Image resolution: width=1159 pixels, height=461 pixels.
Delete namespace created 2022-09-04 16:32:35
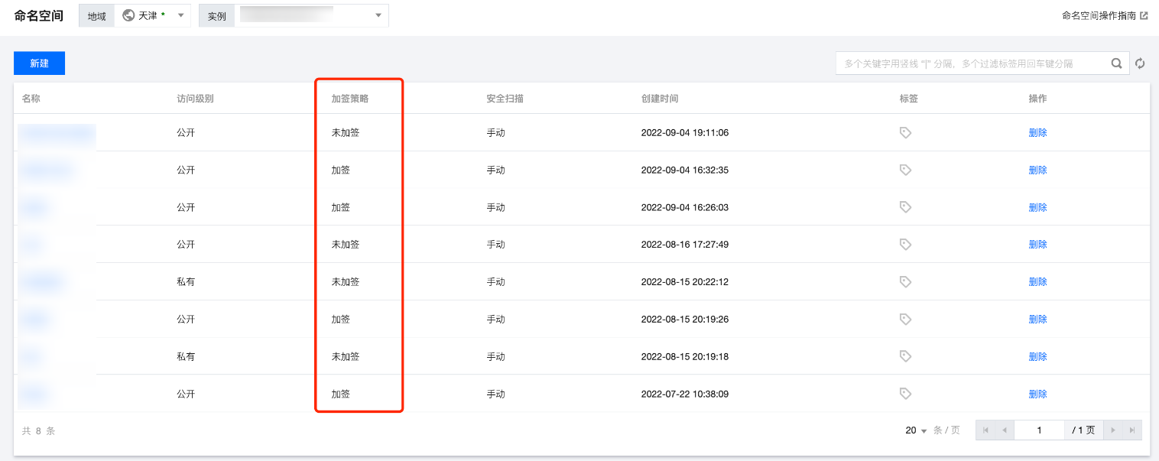pyautogui.click(x=1037, y=170)
